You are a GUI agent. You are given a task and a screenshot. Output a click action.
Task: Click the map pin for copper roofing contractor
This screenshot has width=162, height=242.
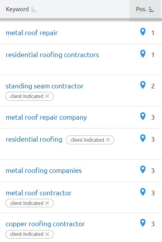coord(143,223)
